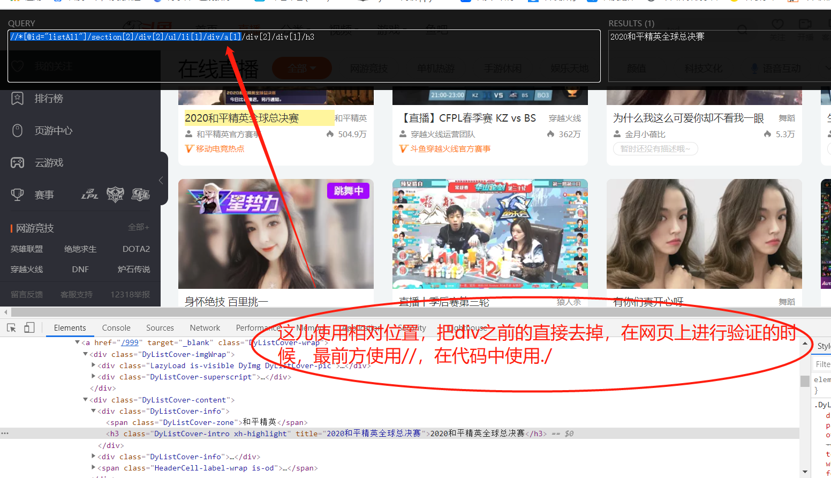The image size is (831, 478).
Task: Click the 跳舞中 badge on 星势力 thumbnail
Action: pyautogui.click(x=348, y=191)
